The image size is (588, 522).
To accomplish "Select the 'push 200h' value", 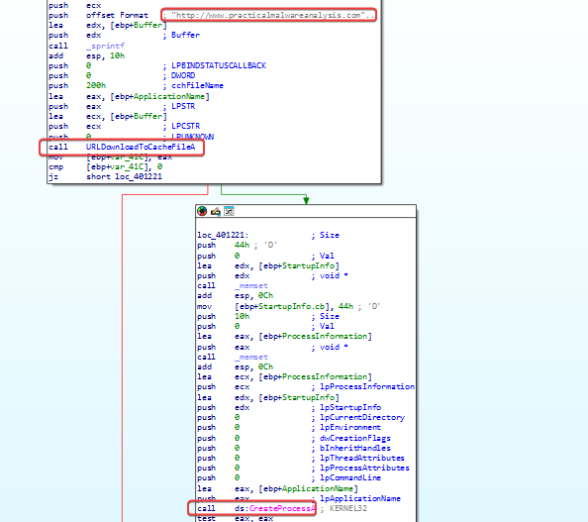I will [96, 85].
